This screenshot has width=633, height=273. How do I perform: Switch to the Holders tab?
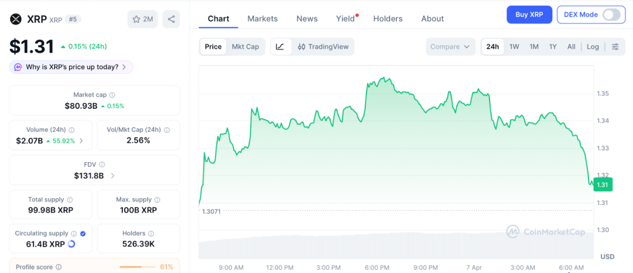(388, 19)
